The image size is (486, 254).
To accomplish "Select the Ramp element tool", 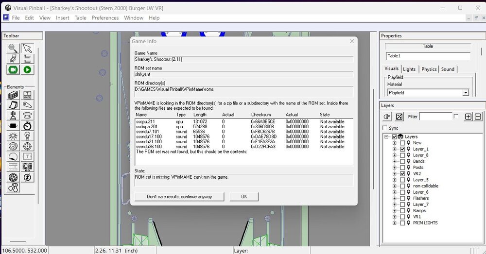I will pyautogui.click(x=13, y=105).
